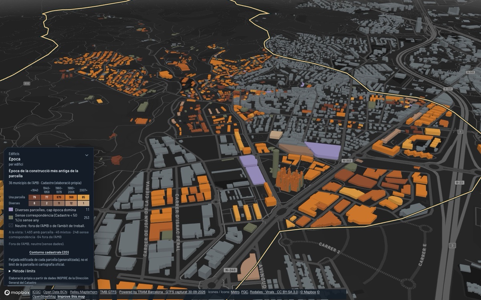Click the large purple building near N-340
Viewport: 481px width, 300px height.
click(323, 151)
